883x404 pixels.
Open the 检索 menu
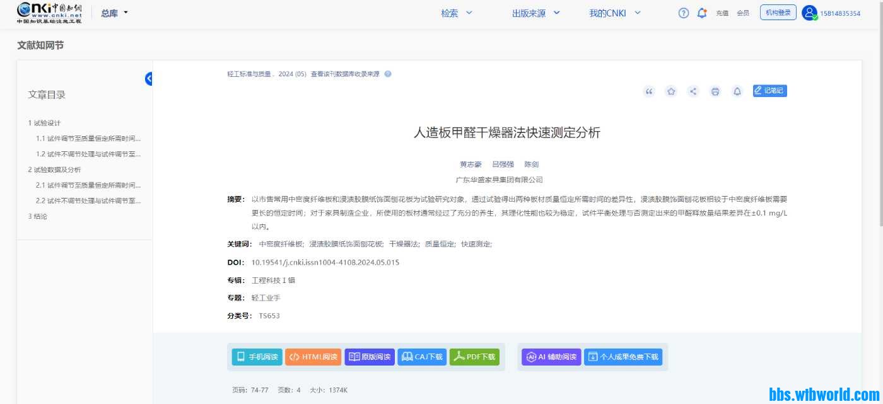pyautogui.click(x=456, y=13)
